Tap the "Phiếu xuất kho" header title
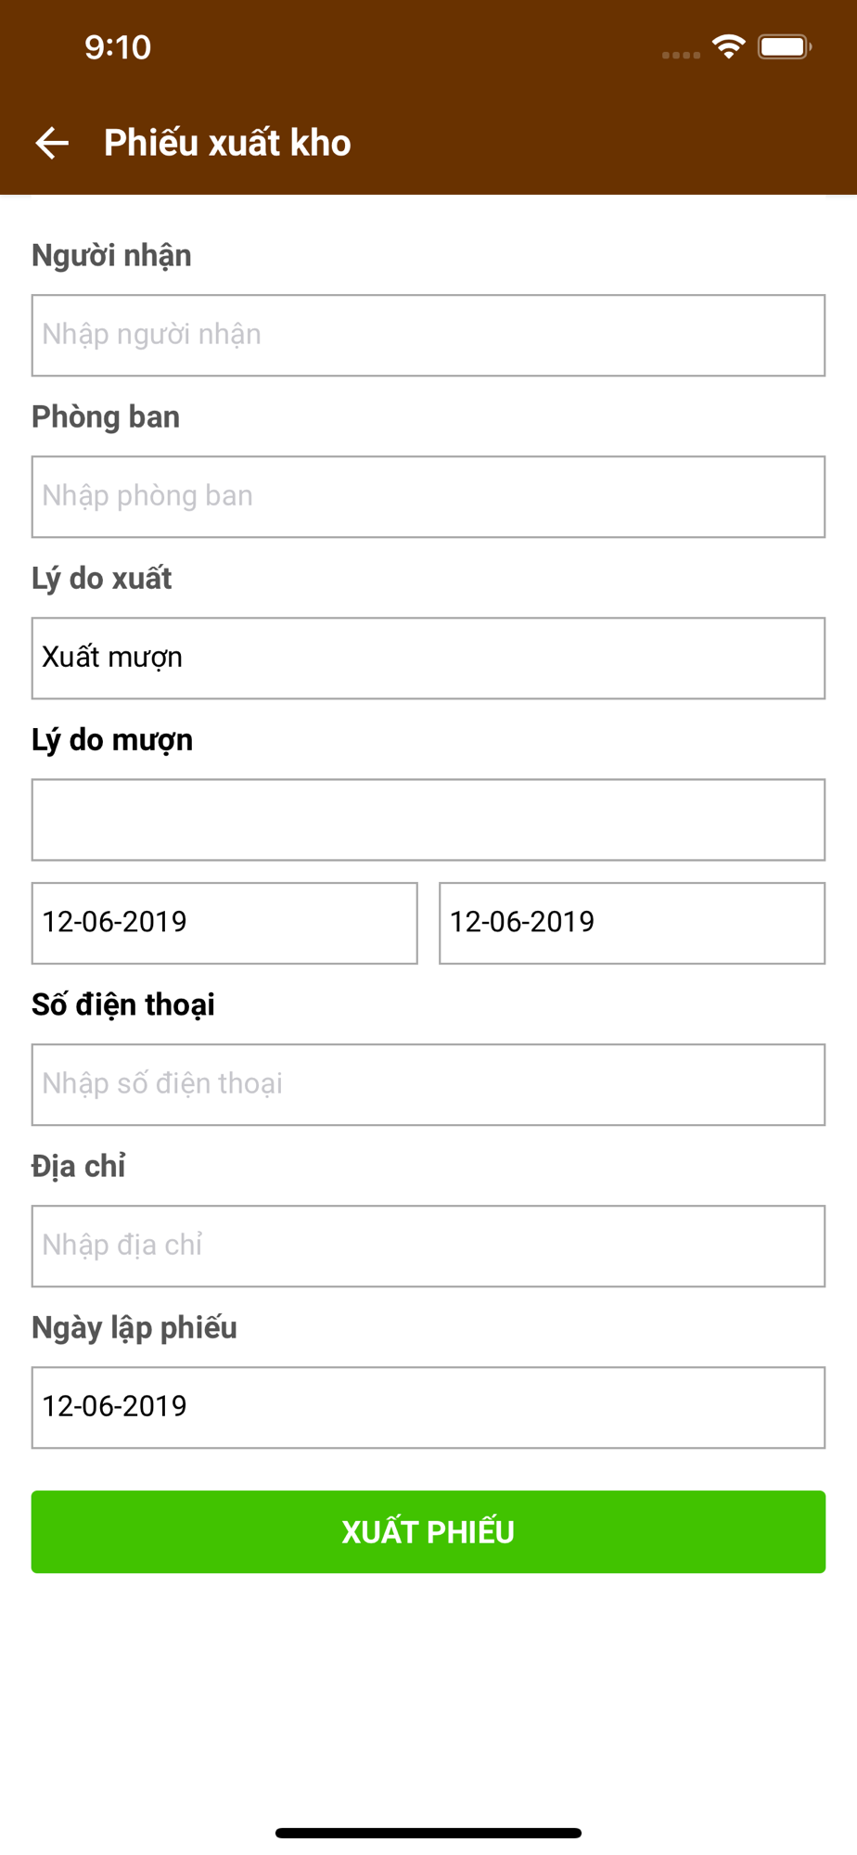The image size is (857, 1855). 227,143
